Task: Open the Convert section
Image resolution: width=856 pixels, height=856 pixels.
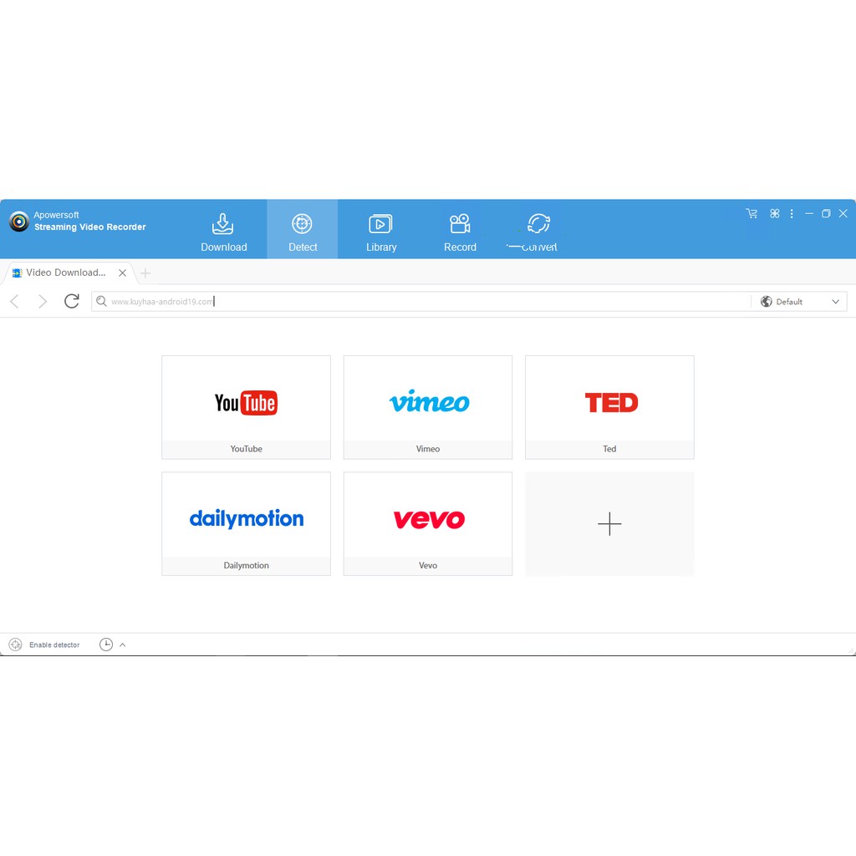Action: pyautogui.click(x=538, y=232)
